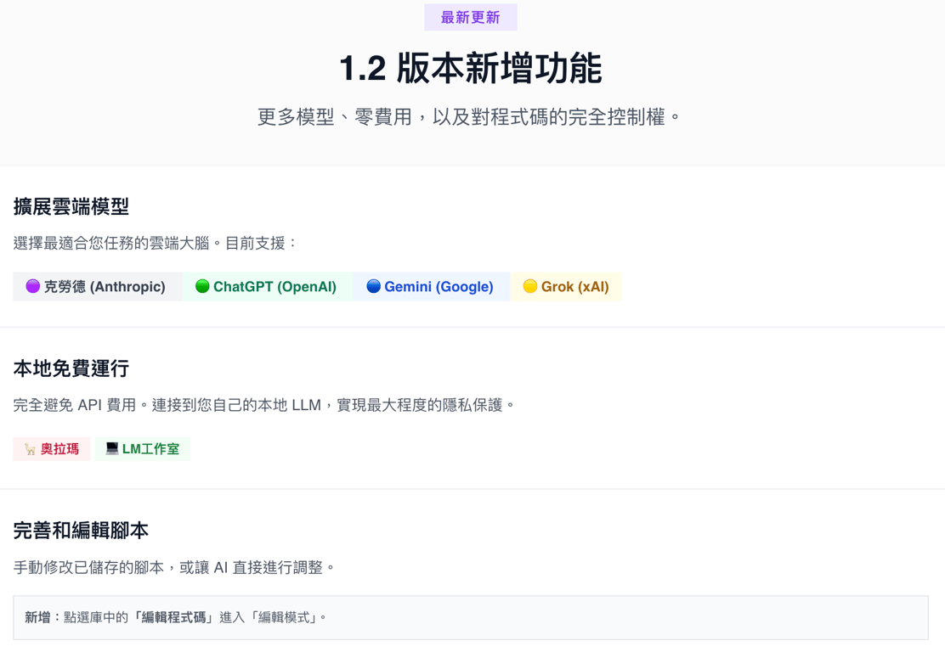Viewport: 945px width, 652px height.
Task: Click the llama icon beside 奧拉瑪
Action: pos(30,449)
